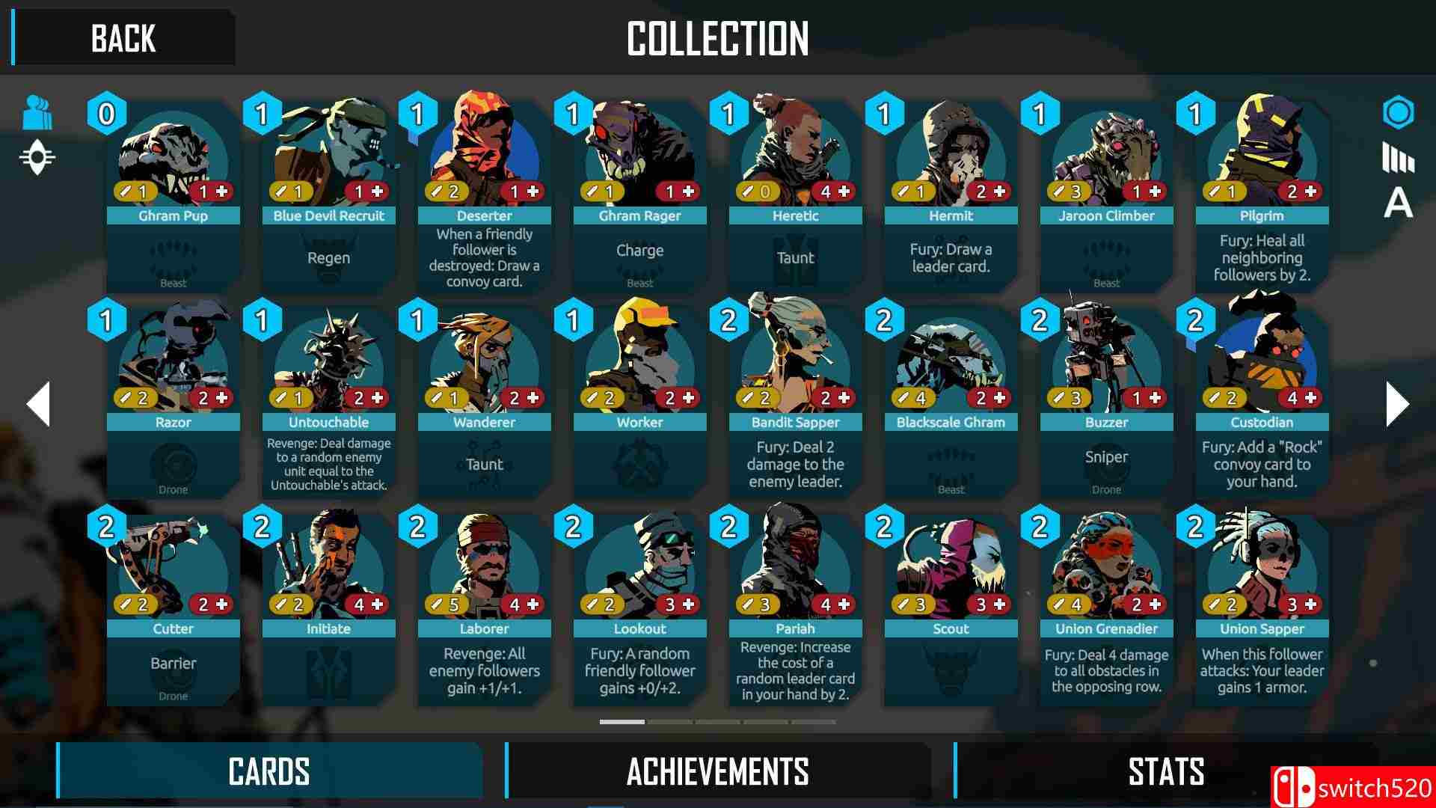Screen dimensions: 1436x808
Task: Select the Bandit Sapper card
Action: (795, 403)
